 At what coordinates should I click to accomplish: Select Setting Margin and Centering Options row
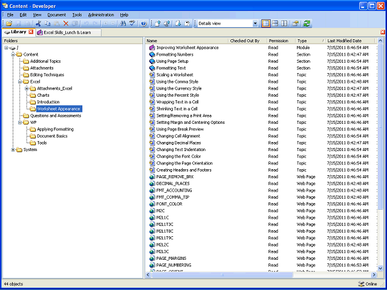(x=261, y=122)
